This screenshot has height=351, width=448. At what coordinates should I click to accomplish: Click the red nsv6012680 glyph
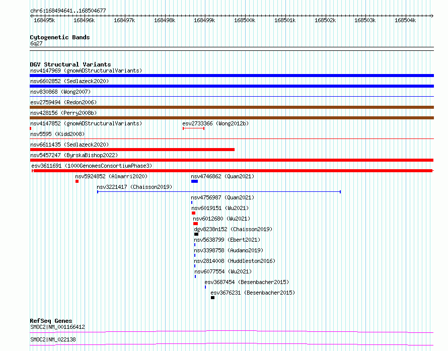[195, 224]
